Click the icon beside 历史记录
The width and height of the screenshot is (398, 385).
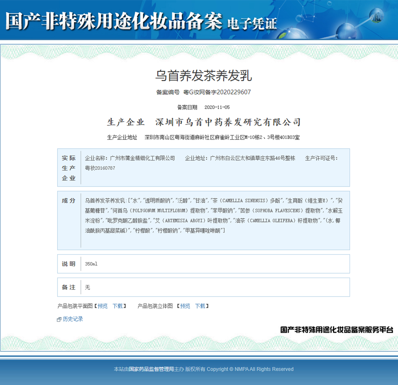tap(59, 320)
